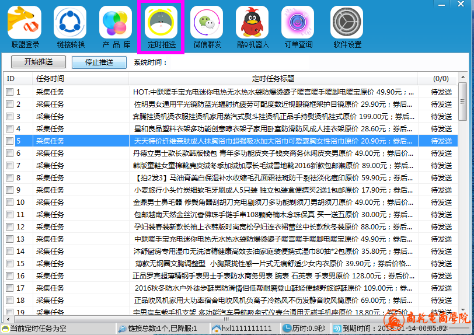
Task: Select the 定时推送 alarm clock icon
Action: click(161, 23)
